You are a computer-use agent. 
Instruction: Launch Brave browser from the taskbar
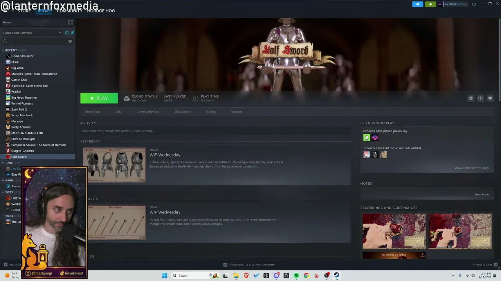246,276
